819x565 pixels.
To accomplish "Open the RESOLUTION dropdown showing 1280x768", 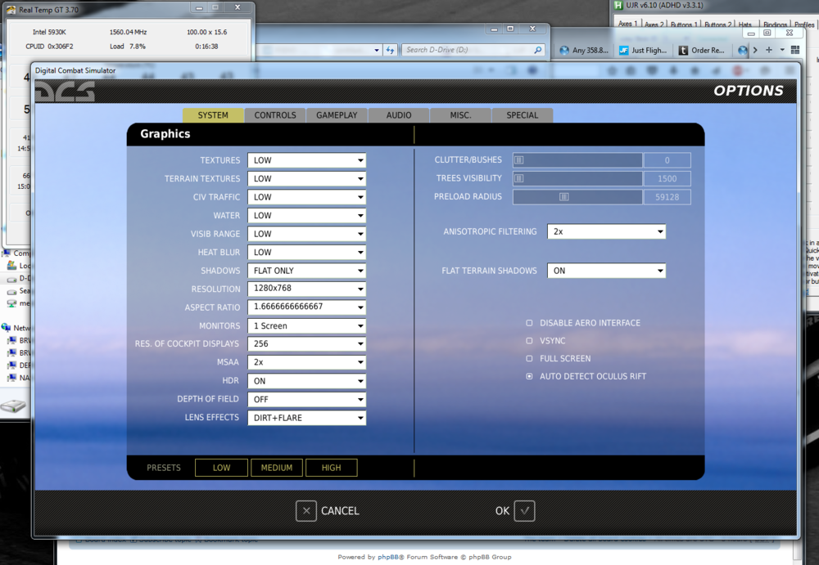I will (x=306, y=289).
